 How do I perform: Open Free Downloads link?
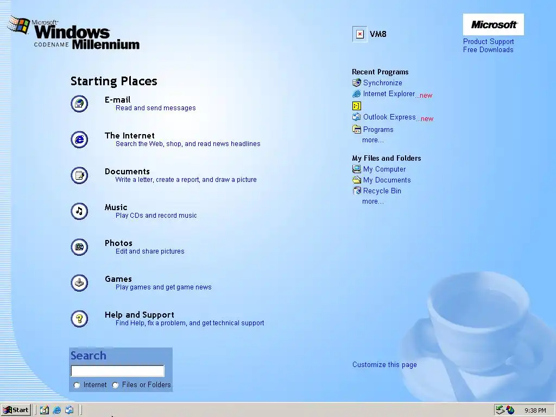point(488,49)
